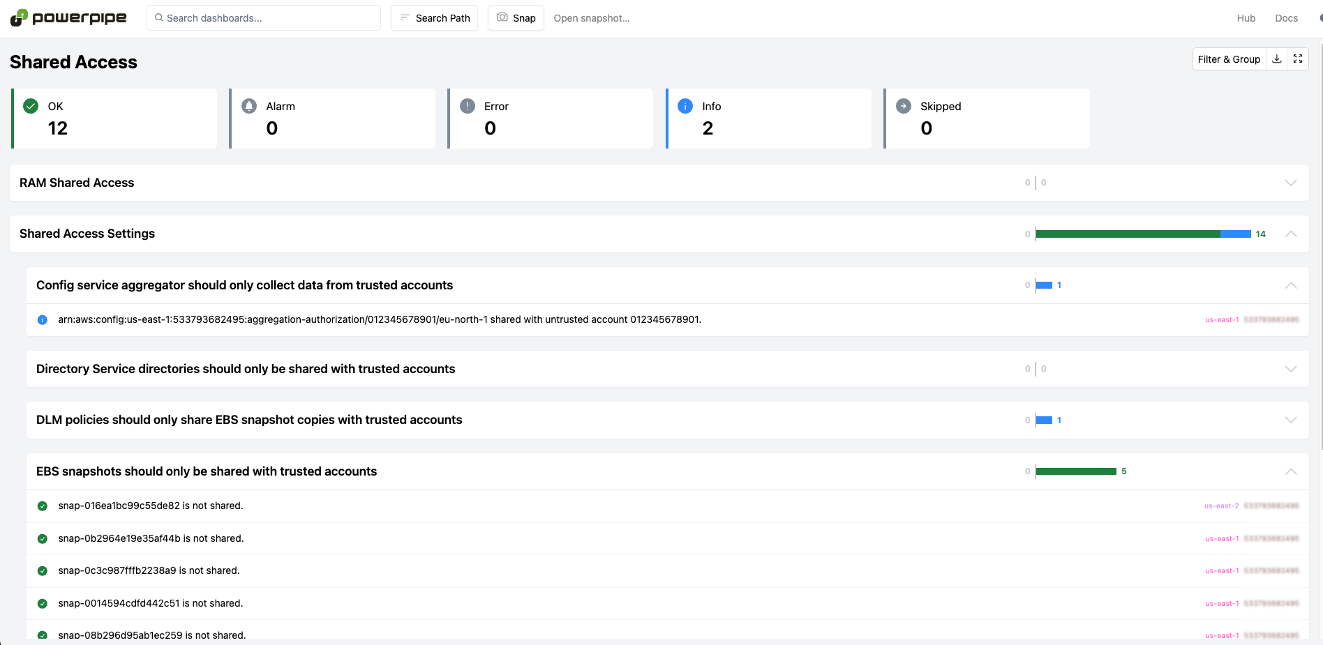Click the Error exclamation icon
This screenshot has height=645, width=1323.
468,106
